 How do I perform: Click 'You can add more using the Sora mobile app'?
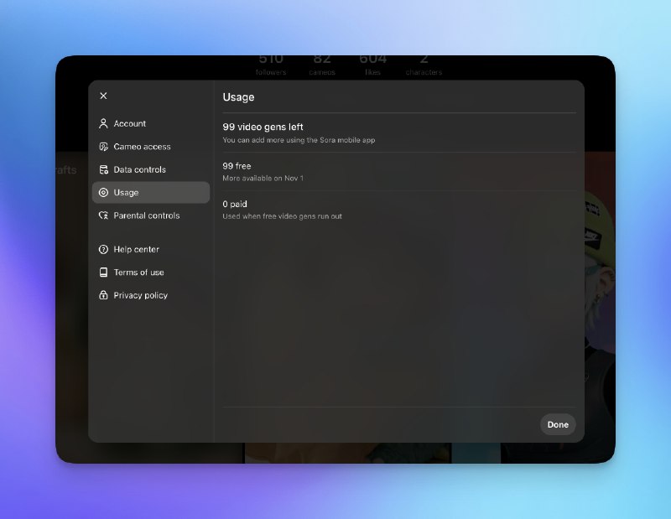(x=299, y=140)
